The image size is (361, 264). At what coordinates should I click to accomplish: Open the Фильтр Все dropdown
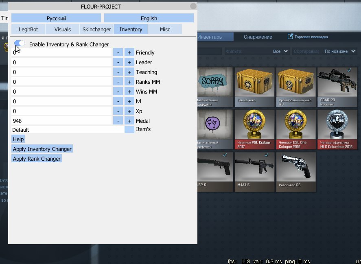pos(256,51)
